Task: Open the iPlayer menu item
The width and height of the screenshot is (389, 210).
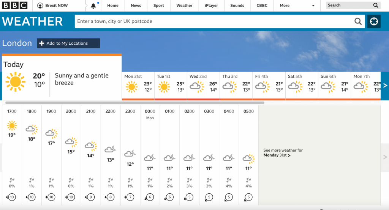Action: tap(211, 5)
